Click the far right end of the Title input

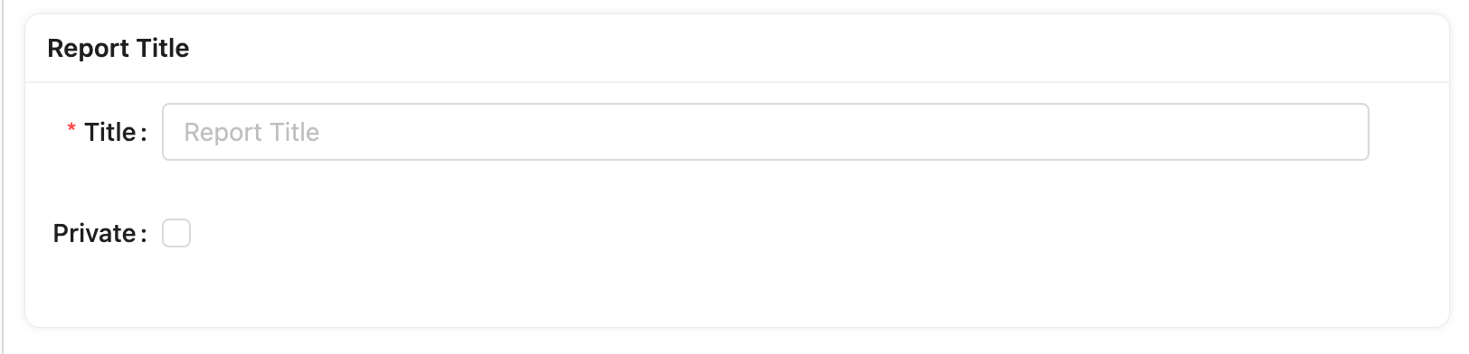[1352, 132]
